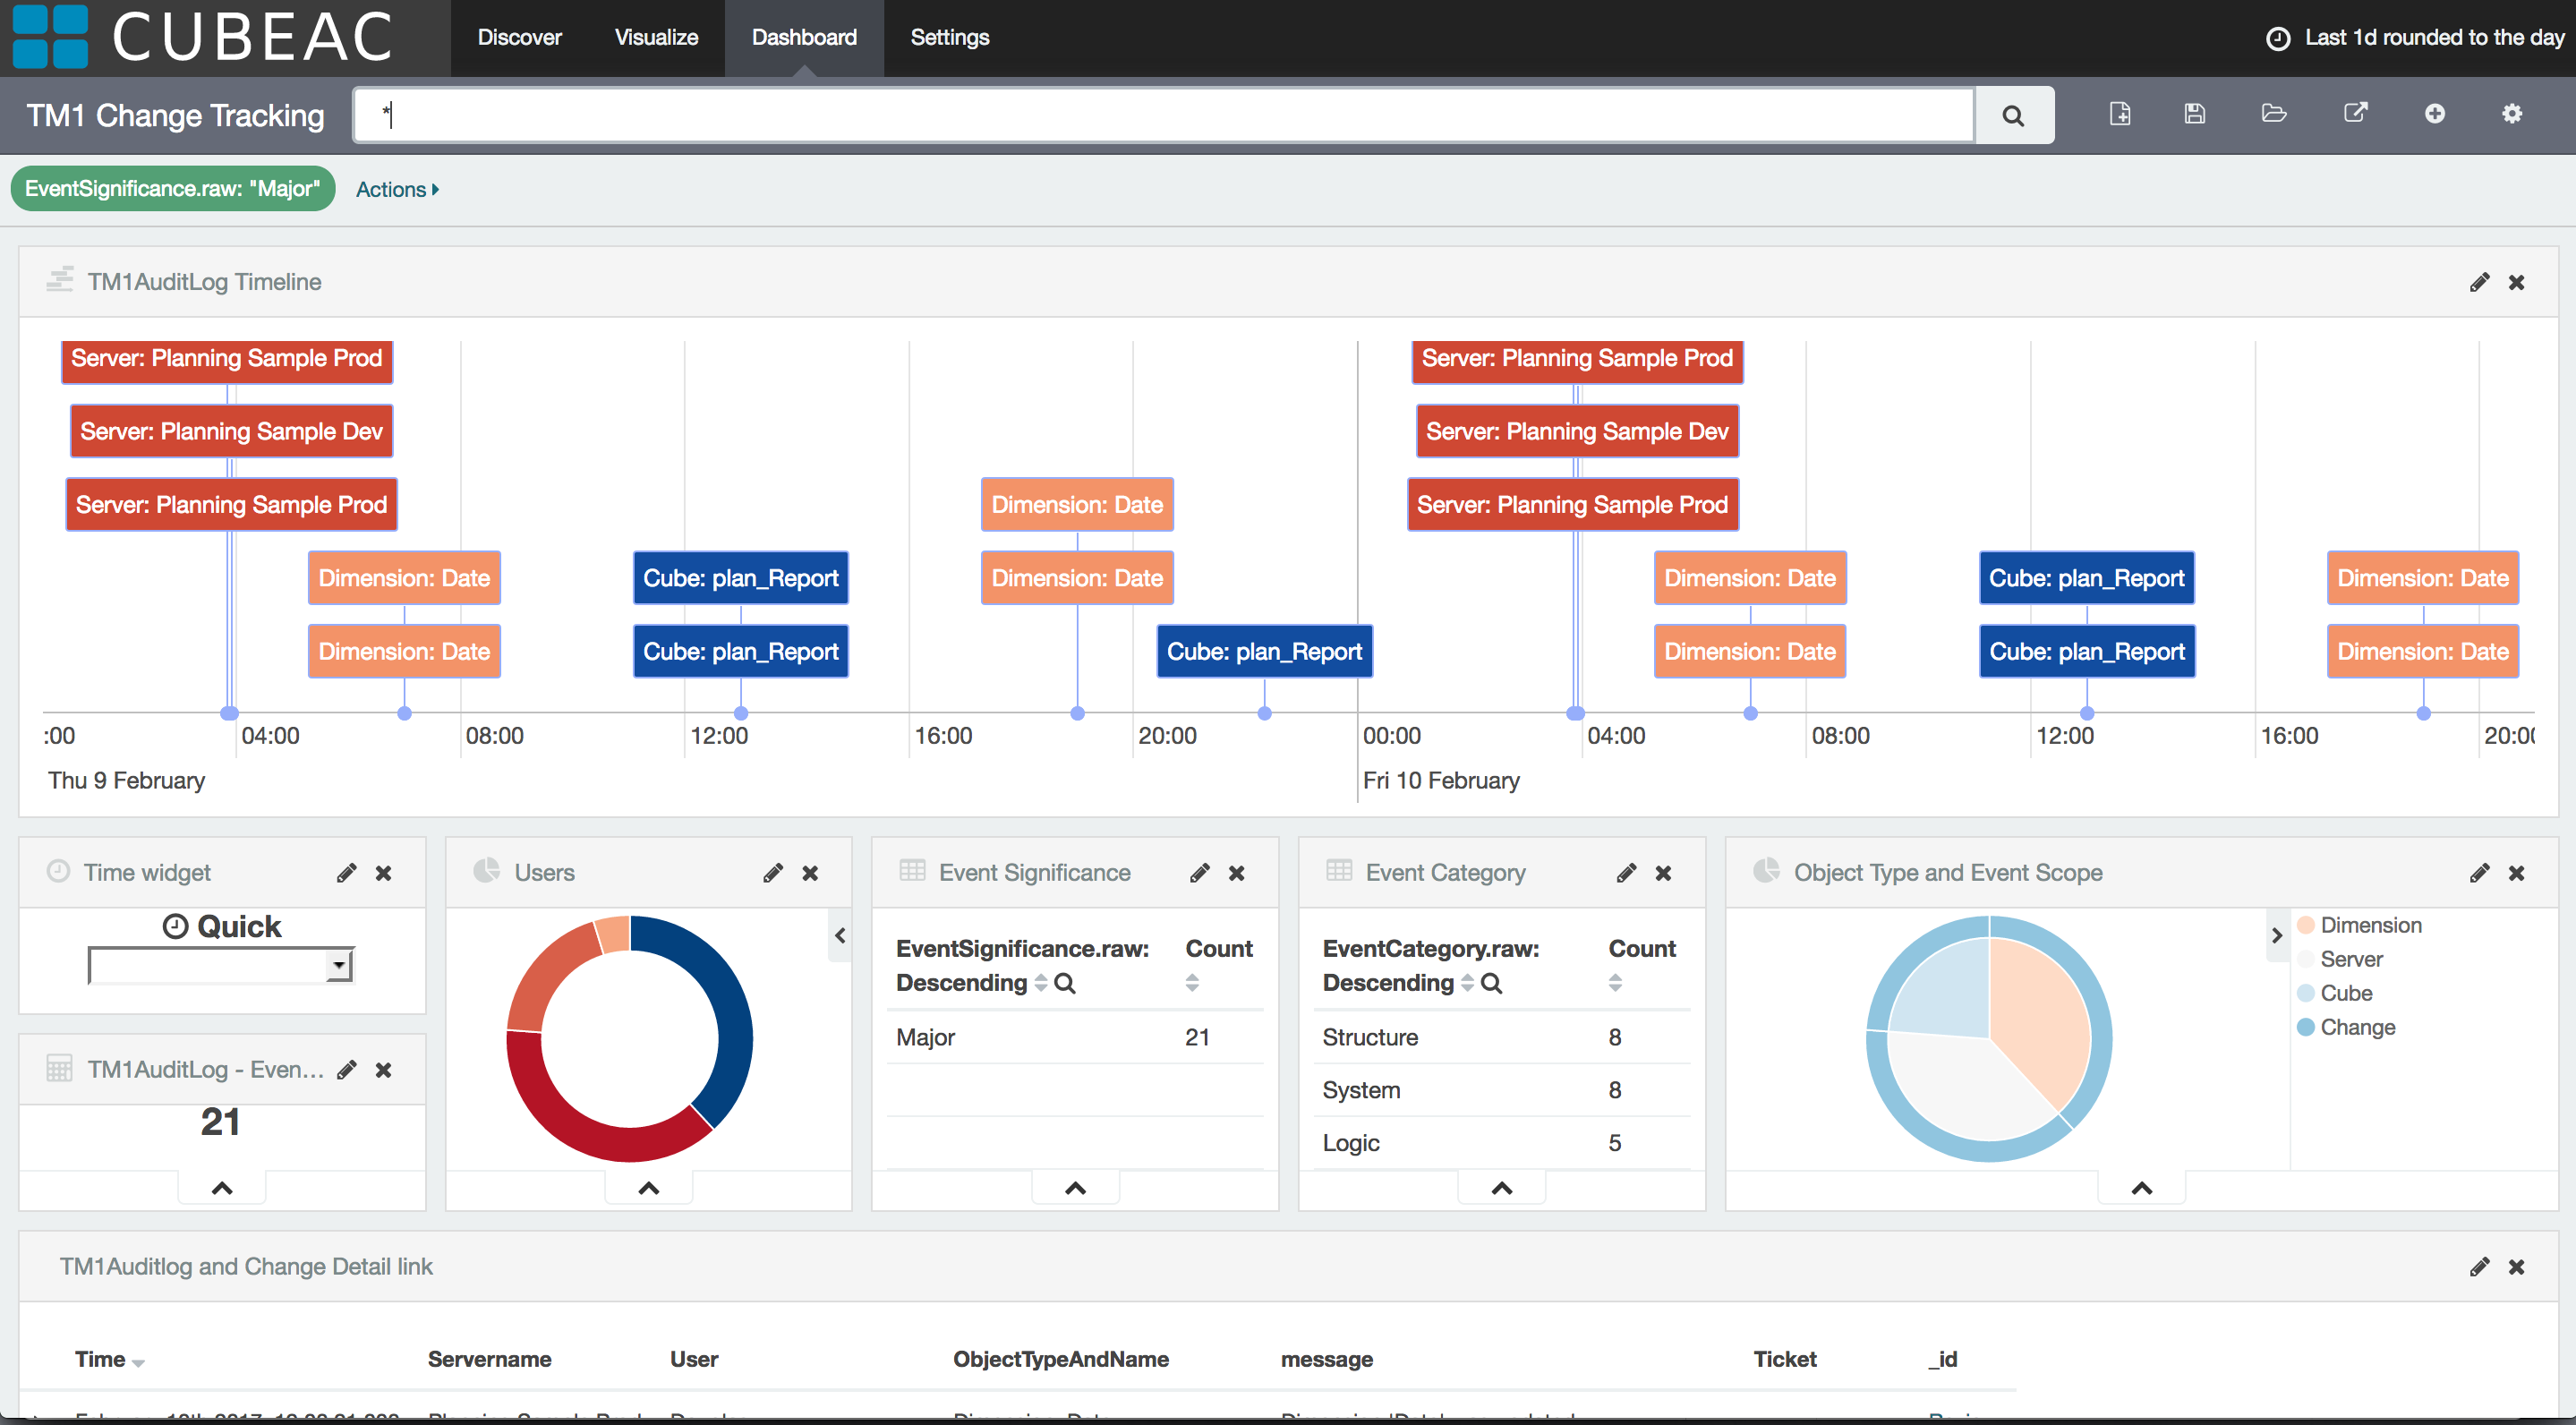Toggle spy panel under the Users chart
The image size is (2576, 1425).
(649, 1188)
